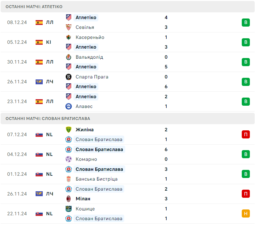Select the Севілья team name

[x=85, y=27]
